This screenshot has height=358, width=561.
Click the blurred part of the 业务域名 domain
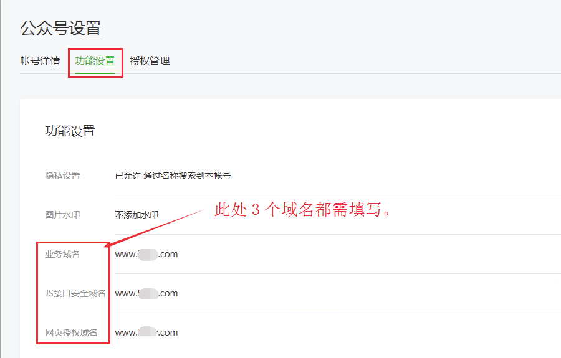(148, 254)
